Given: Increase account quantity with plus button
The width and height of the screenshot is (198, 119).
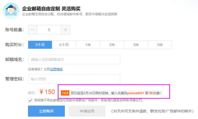Looking at the screenshot, I should coord(66,30).
